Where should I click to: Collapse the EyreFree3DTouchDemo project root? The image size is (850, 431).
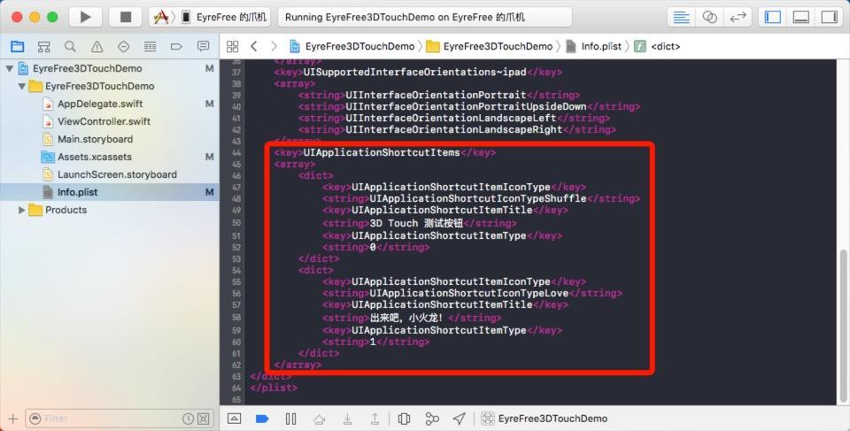coord(10,69)
